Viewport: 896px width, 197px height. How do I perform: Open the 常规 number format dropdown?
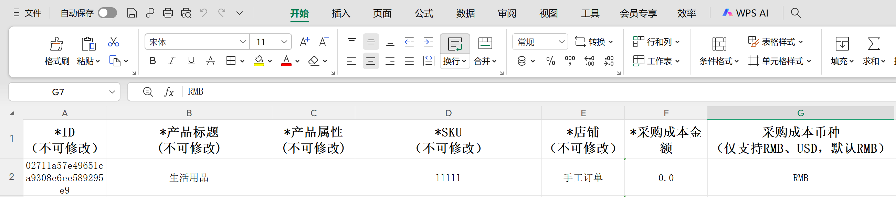point(540,42)
